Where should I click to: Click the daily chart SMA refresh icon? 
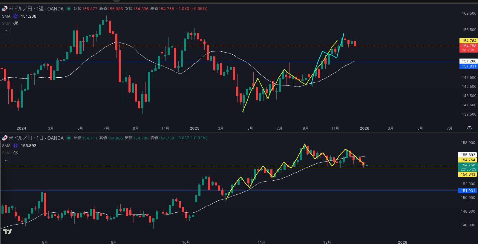click(16, 146)
